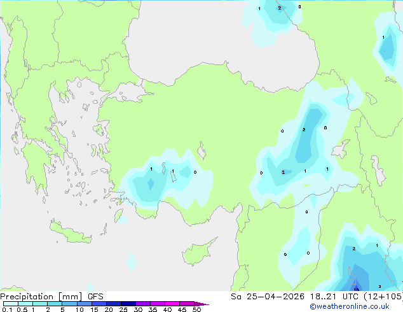
Task: Click the 45–50 mm legend swatch
Action: tap(187, 304)
